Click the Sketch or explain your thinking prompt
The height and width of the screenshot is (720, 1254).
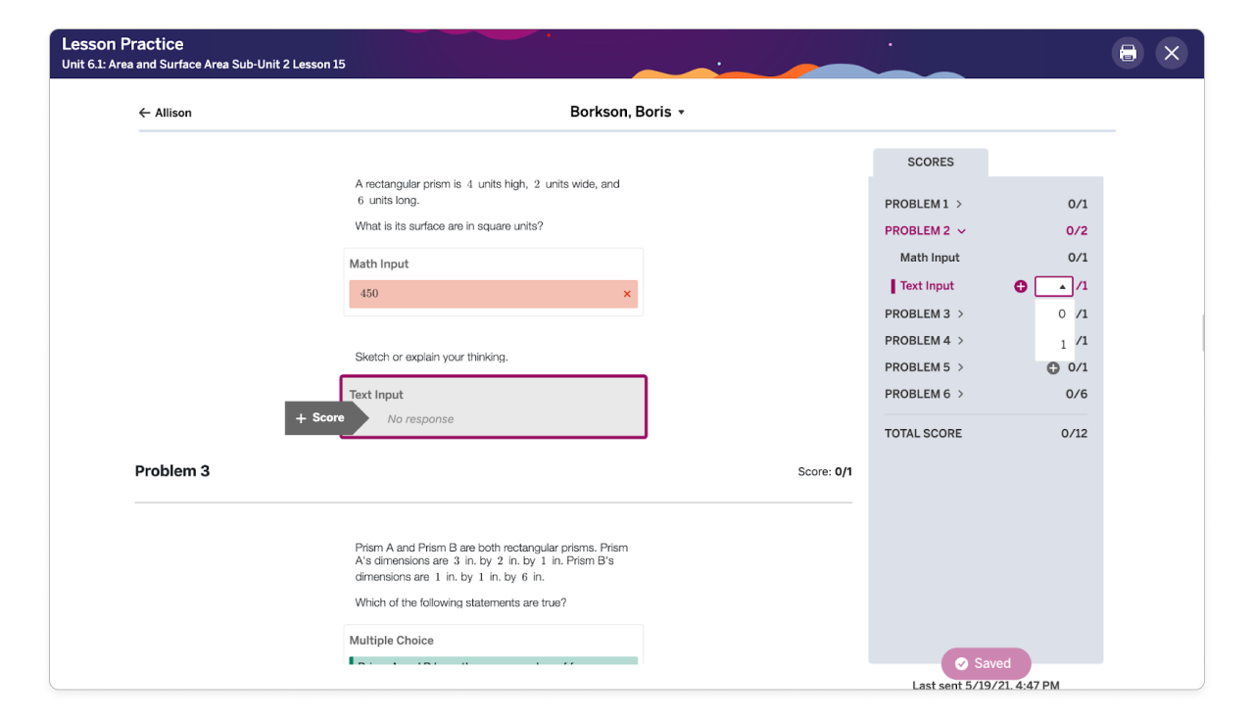point(431,357)
